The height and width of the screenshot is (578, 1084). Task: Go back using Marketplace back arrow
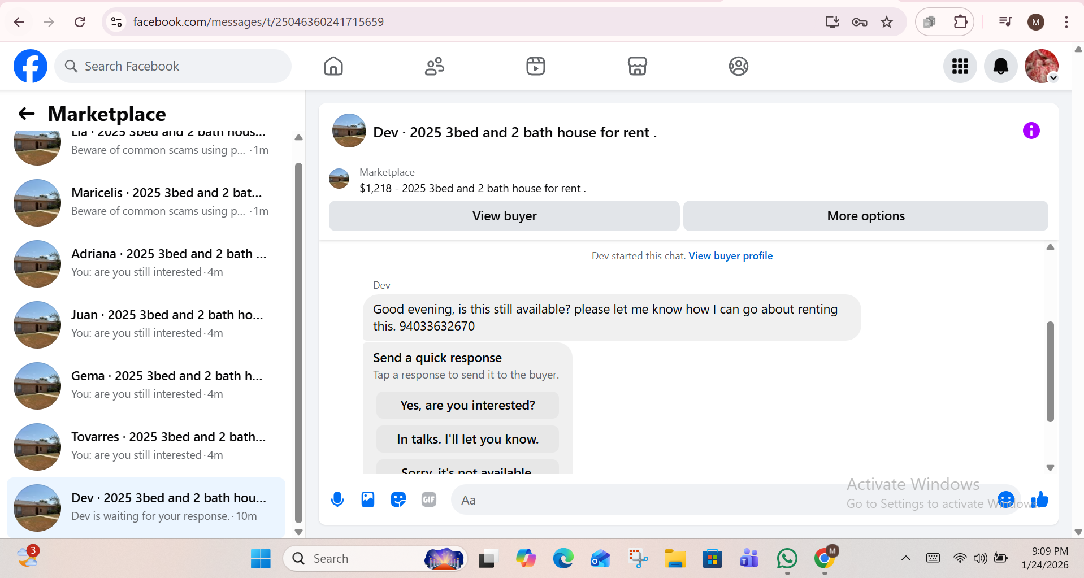pyautogui.click(x=27, y=114)
